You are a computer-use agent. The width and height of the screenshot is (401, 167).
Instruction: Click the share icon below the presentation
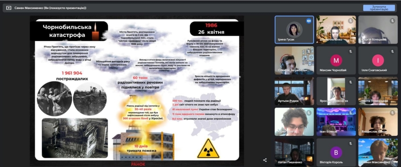click(265, 160)
